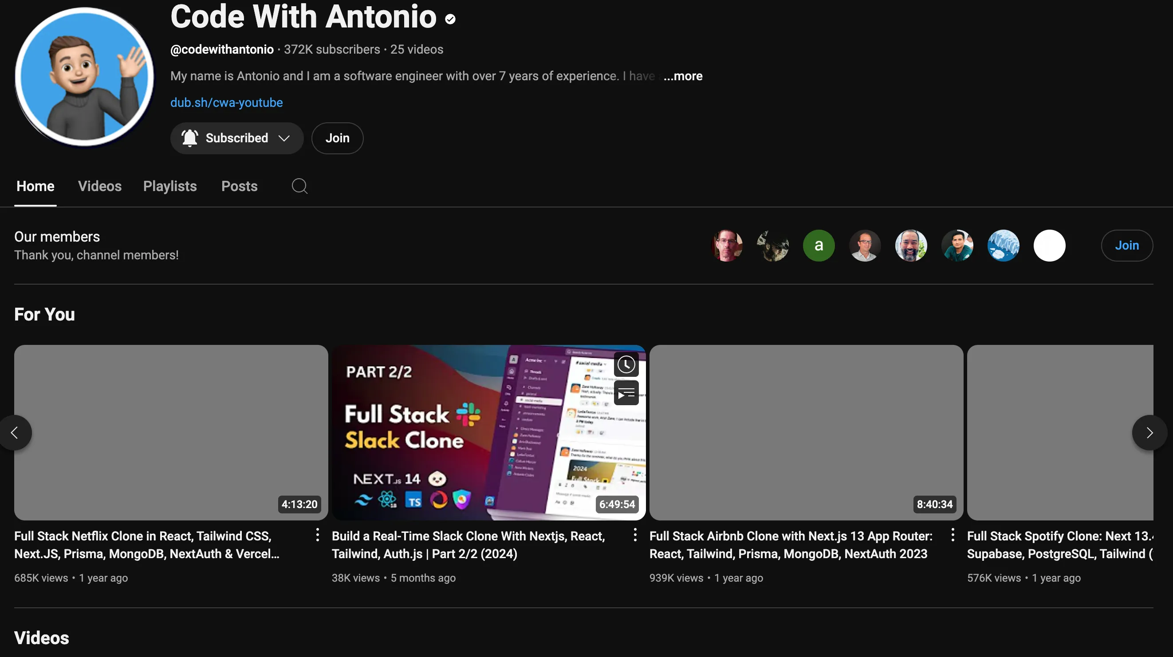This screenshot has width=1173, height=657.
Task: Show next videos with right carousel arrow
Action: pos(1149,433)
